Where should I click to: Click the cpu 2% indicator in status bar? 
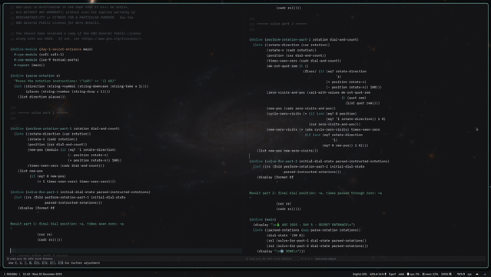pyautogui.click(x=413, y=274)
